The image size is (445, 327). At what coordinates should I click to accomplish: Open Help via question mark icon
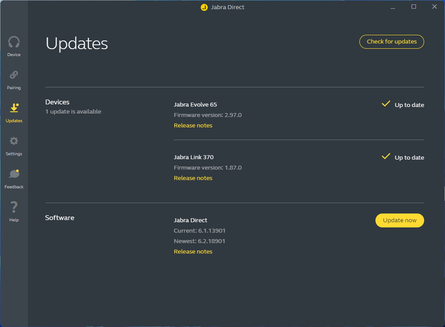[14, 207]
